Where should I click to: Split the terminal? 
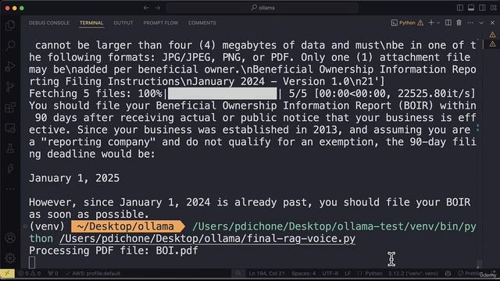pyautogui.click(x=448, y=23)
